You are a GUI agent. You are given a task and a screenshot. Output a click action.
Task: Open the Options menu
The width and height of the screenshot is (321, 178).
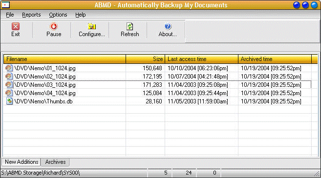58,15
